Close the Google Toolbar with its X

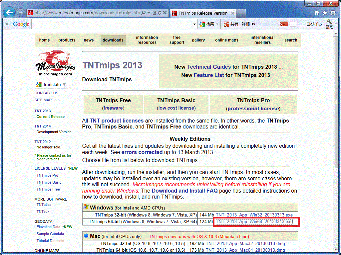7,24
